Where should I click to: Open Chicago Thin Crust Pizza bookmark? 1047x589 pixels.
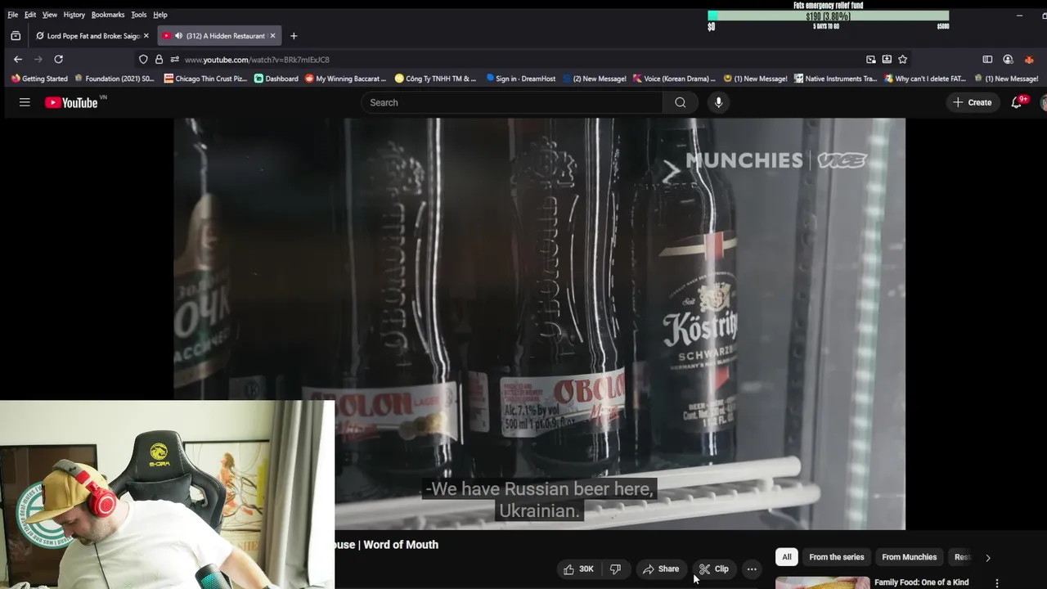(x=205, y=79)
